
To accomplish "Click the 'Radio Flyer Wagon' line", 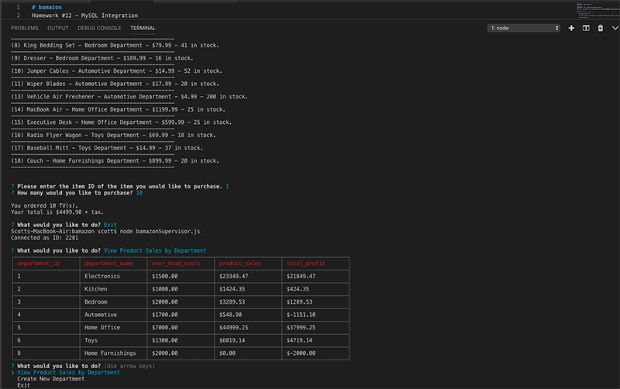I will point(113,135).
